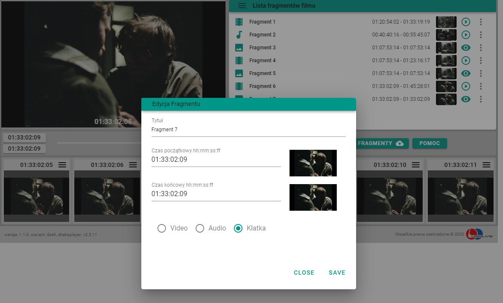Select the frame thumbnail at 01:33:02:10
The image size is (503, 303).
(390, 196)
